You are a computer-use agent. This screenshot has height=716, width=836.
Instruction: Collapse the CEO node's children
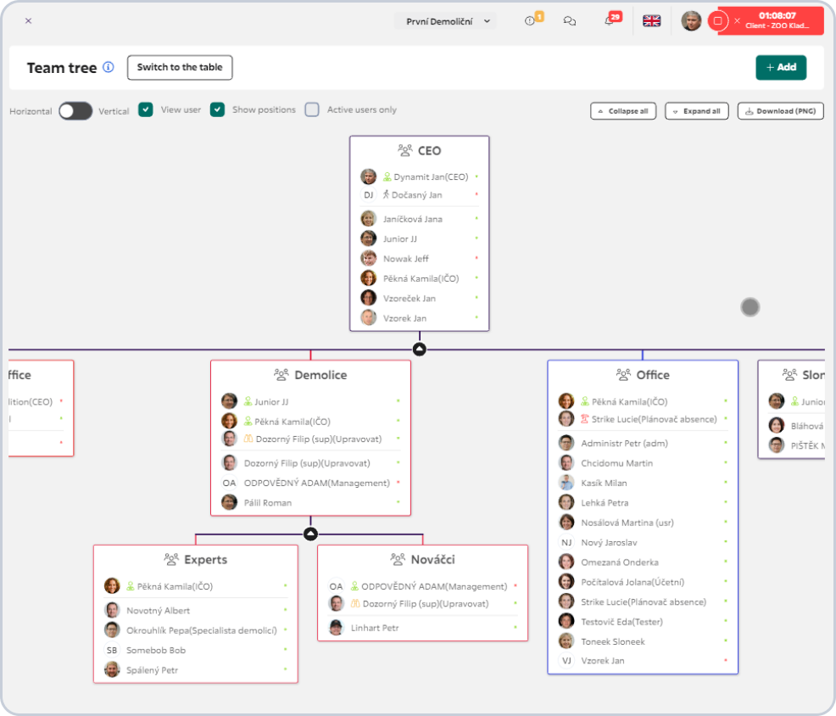click(x=419, y=349)
